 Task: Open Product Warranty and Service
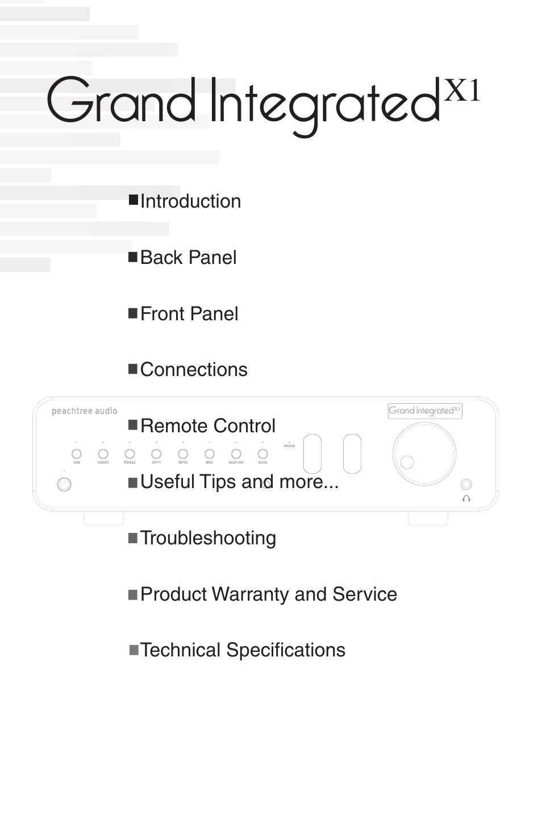[269, 594]
